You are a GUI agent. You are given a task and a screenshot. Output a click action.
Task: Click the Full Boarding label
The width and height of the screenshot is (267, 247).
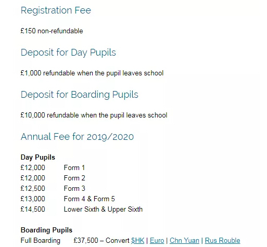tap(41, 240)
